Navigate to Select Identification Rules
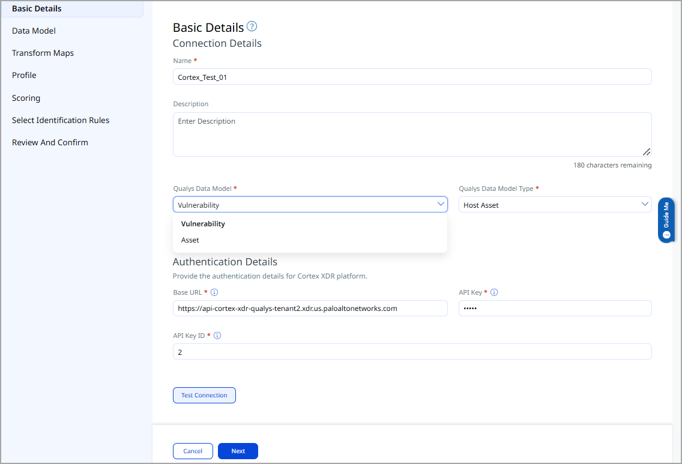This screenshot has height=464, width=682. tap(61, 120)
